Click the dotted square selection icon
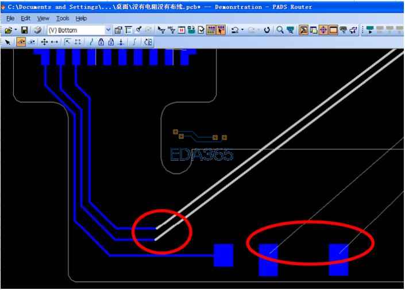The image size is (405, 290). (78, 42)
